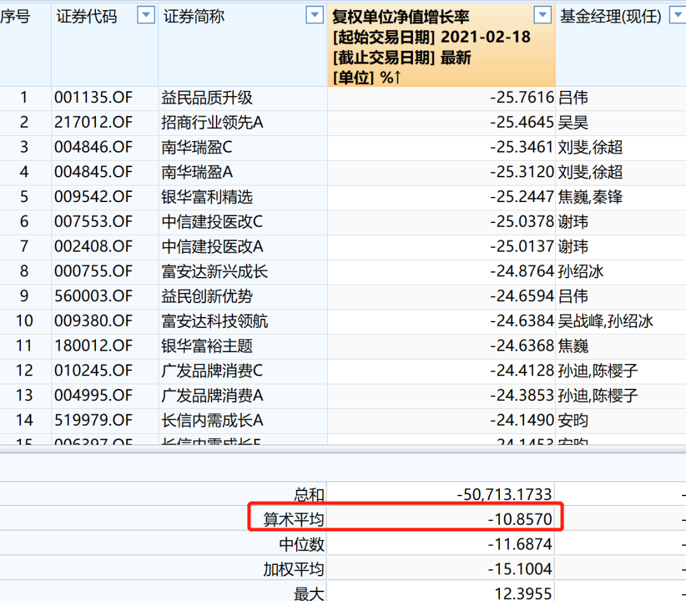The image size is (686, 601).
Task: Click the 证券简称 column header text
Action: (194, 17)
